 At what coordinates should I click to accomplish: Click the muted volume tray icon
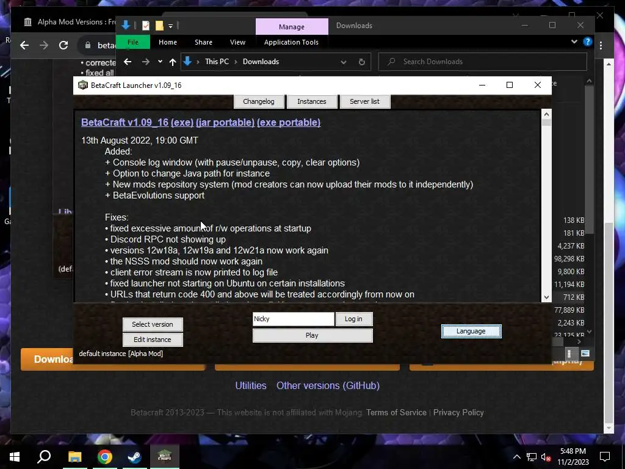tap(546, 457)
